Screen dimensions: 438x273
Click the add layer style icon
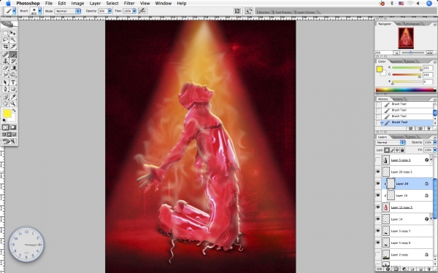(x=388, y=269)
